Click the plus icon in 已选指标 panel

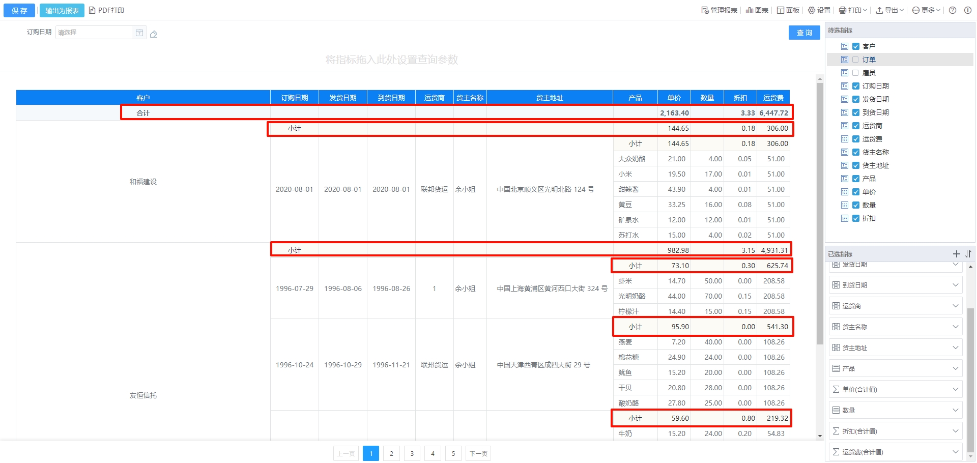click(956, 254)
